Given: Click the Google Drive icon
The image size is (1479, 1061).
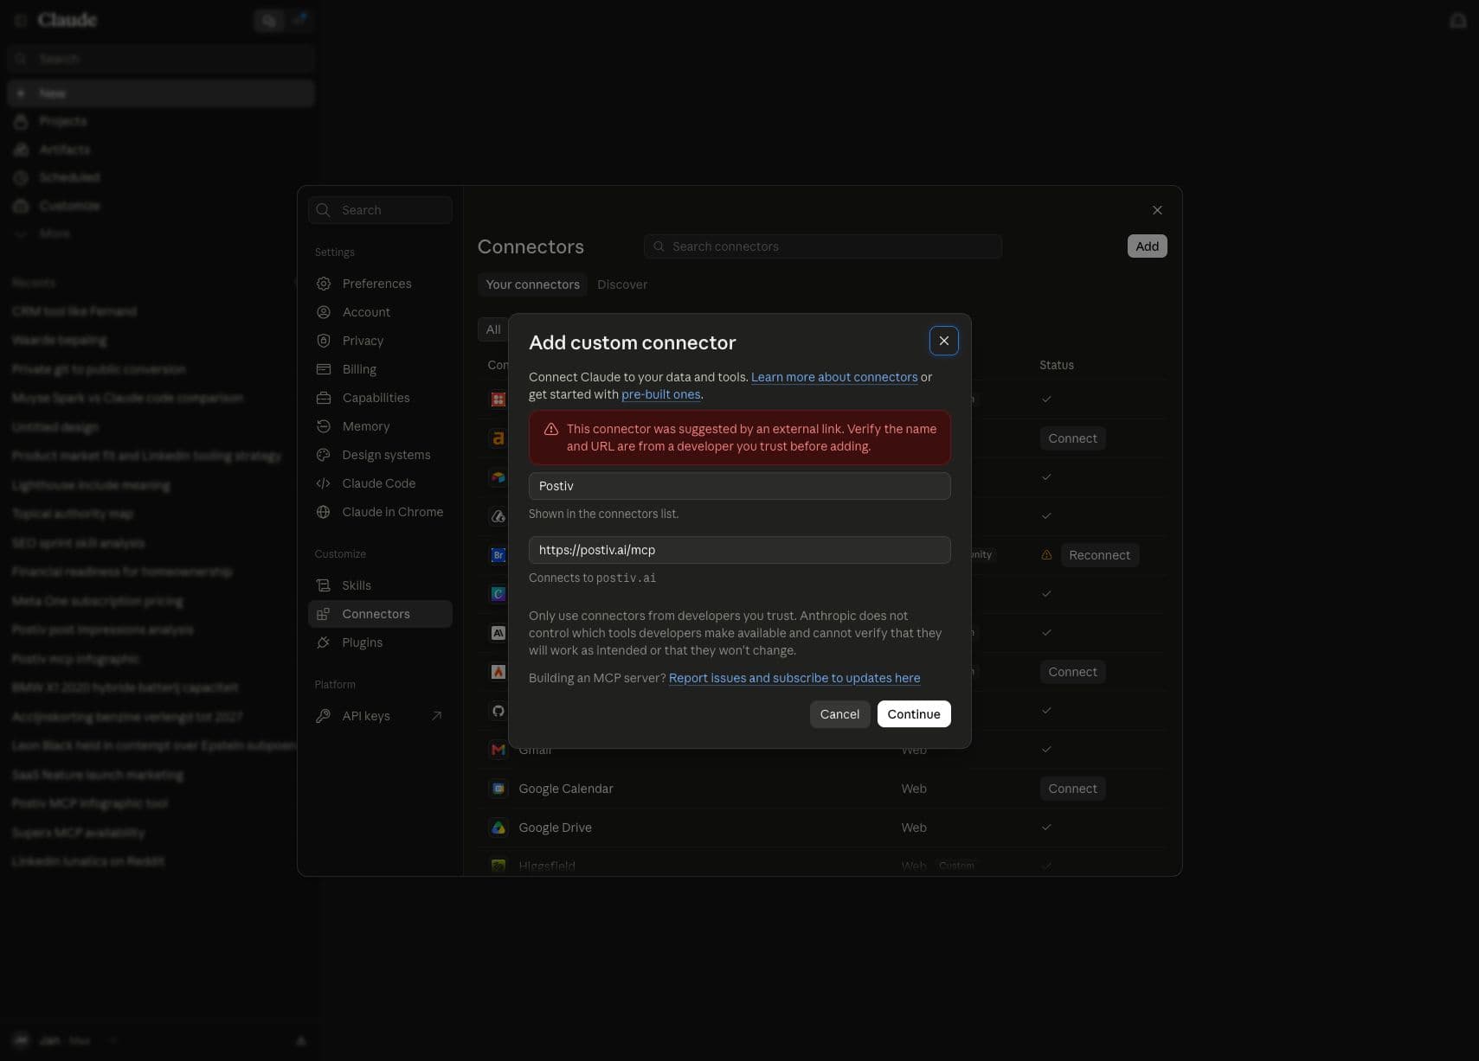Looking at the screenshot, I should pos(498,828).
